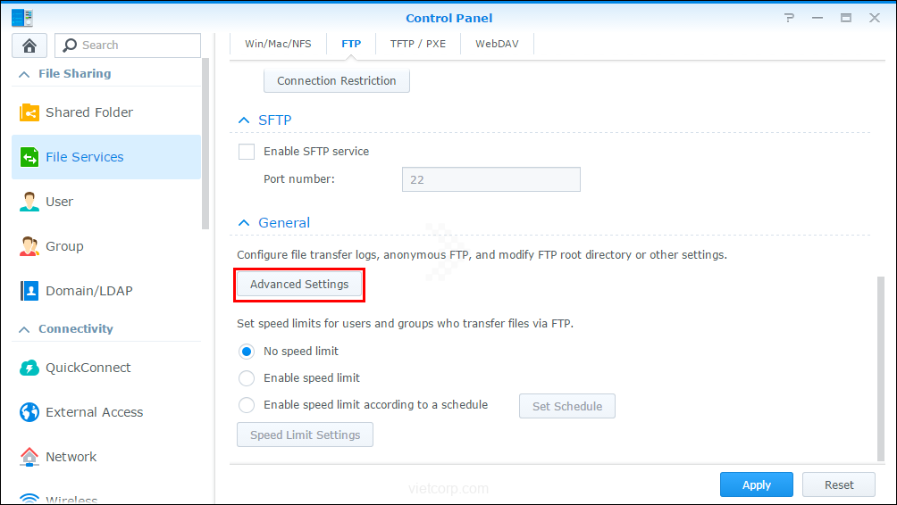The image size is (897, 505).
Task: Choose Enable speed limit radio button
Action: (x=247, y=378)
